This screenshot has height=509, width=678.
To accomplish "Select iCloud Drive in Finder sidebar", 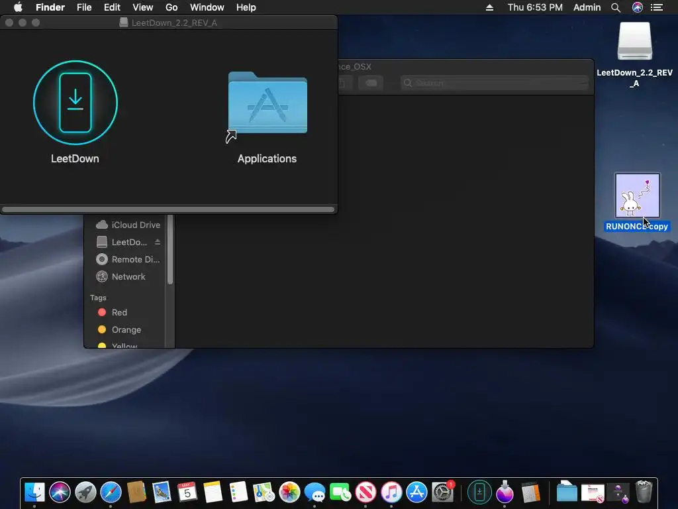I will (x=128, y=225).
